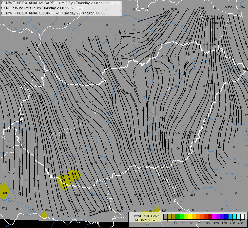Select the legend scale value 400
Image resolution: width=248 pixels, height=228 pixels.
click(240, 223)
